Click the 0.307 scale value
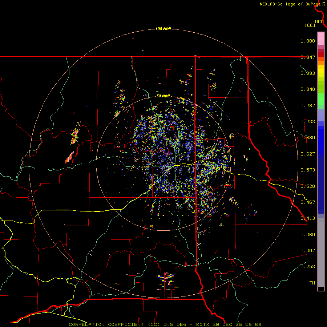 [x=308, y=251]
